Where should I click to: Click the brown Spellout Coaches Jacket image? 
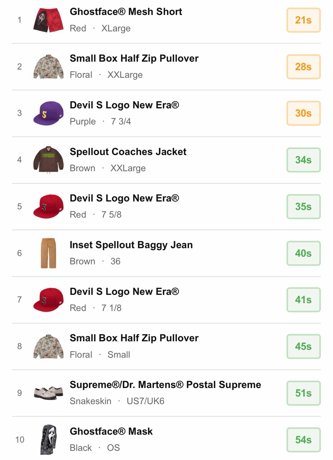[x=48, y=160]
